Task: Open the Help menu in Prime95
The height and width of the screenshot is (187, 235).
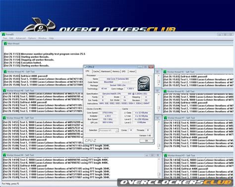Action: [x=51, y=38]
